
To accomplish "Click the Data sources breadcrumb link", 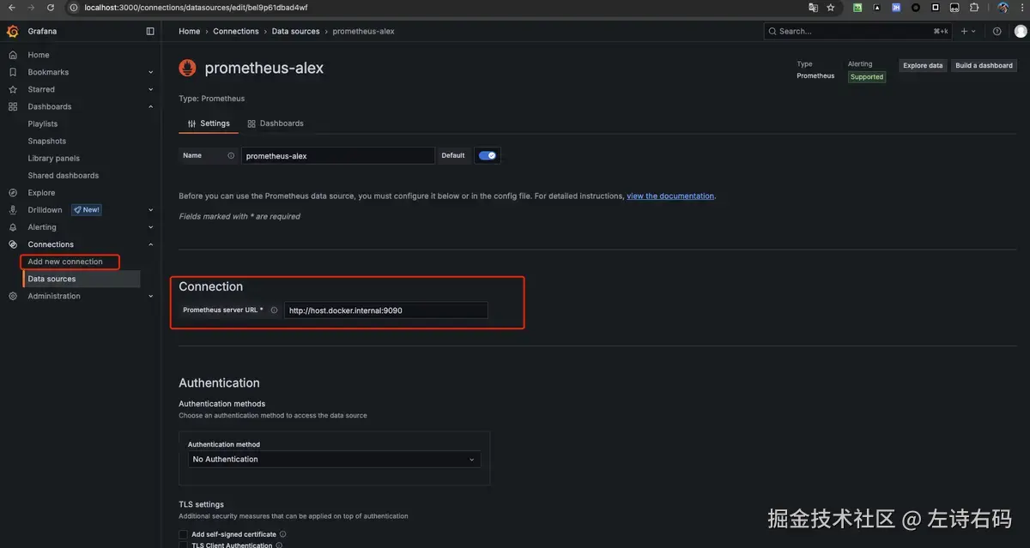I will click(295, 32).
